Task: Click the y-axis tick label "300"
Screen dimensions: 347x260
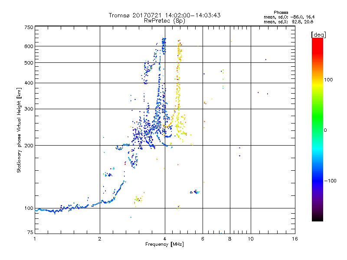Action: pos(29,109)
